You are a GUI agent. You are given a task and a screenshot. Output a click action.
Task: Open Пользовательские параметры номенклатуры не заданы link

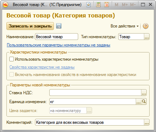[x=59, y=45]
